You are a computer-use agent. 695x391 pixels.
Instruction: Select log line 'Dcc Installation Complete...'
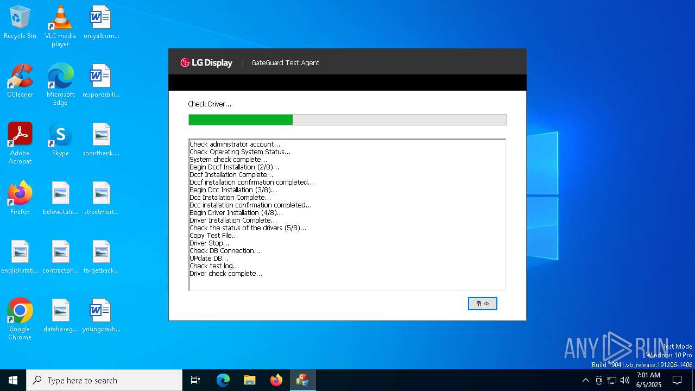[230, 197]
